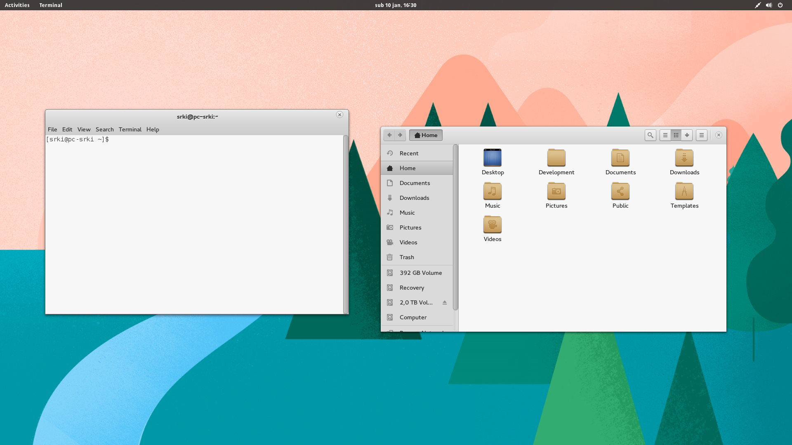
Task: Open Trash in the sidebar
Action: 407,257
